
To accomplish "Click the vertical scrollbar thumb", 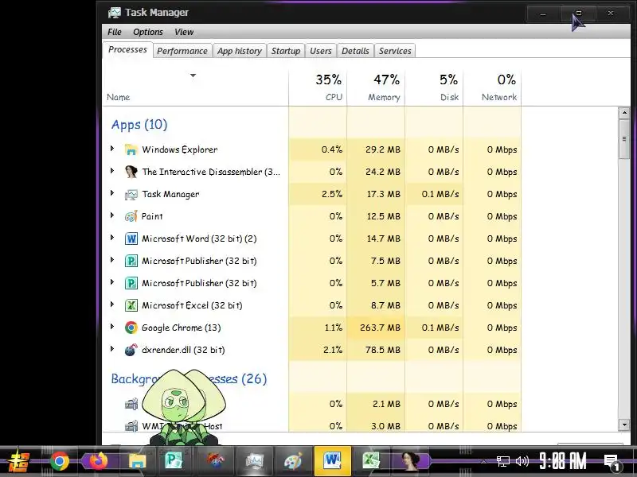I will (x=624, y=139).
